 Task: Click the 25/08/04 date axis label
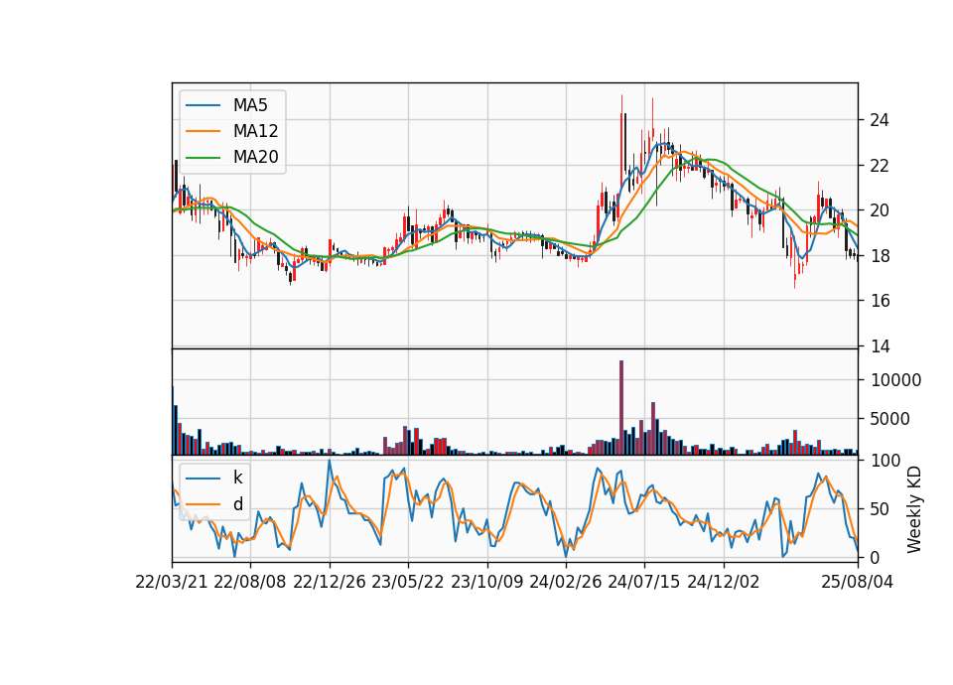[x=858, y=582]
